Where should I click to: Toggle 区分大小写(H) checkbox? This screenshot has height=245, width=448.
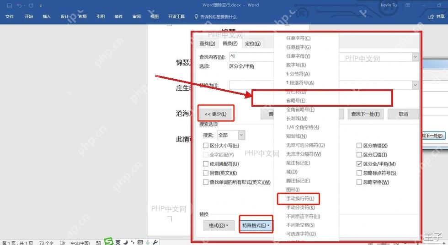205,146
